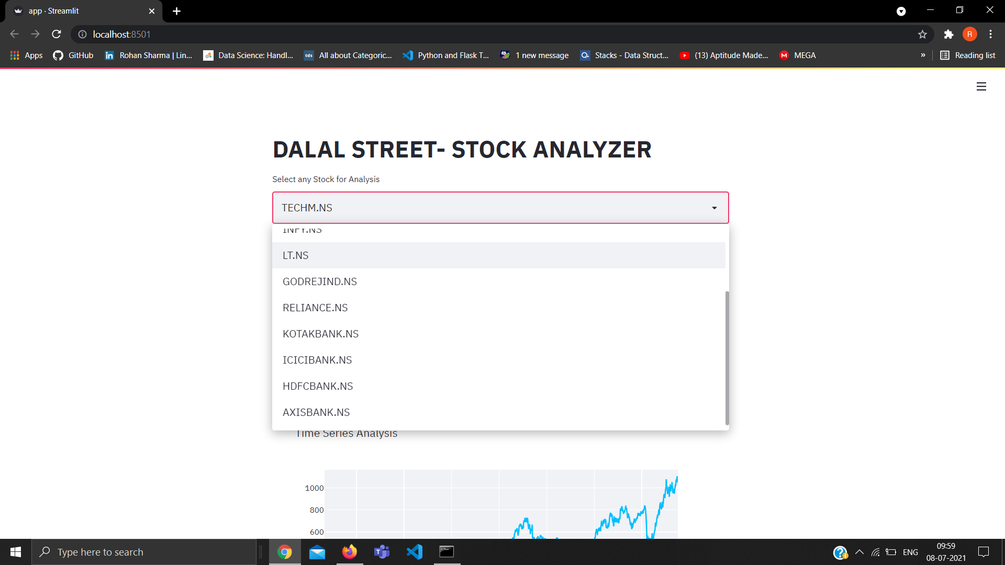The image size is (1005, 565).
Task: Select HDFCBANK.NS stock option
Action: [499, 386]
